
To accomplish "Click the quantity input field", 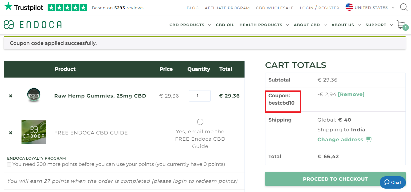I will (x=200, y=96).
